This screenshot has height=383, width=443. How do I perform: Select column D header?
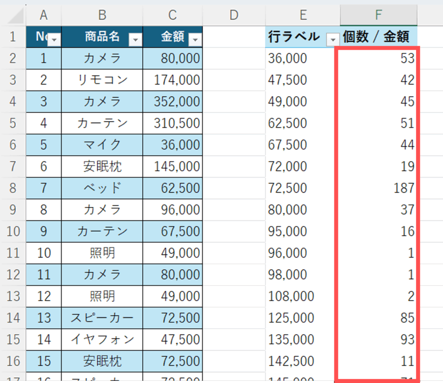pos(234,15)
